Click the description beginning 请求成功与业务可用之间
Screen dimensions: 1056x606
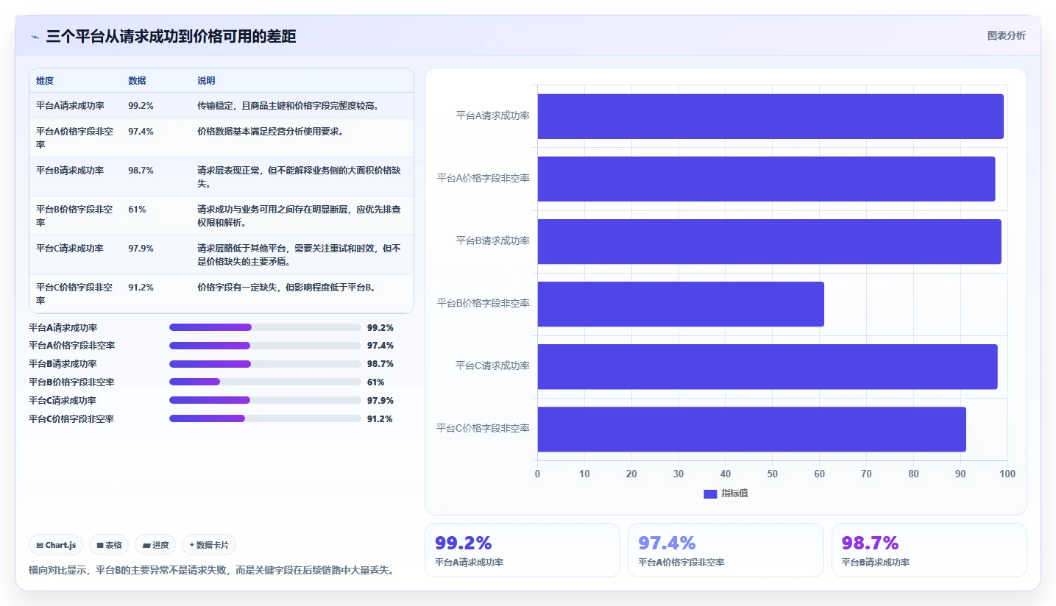[299, 216]
